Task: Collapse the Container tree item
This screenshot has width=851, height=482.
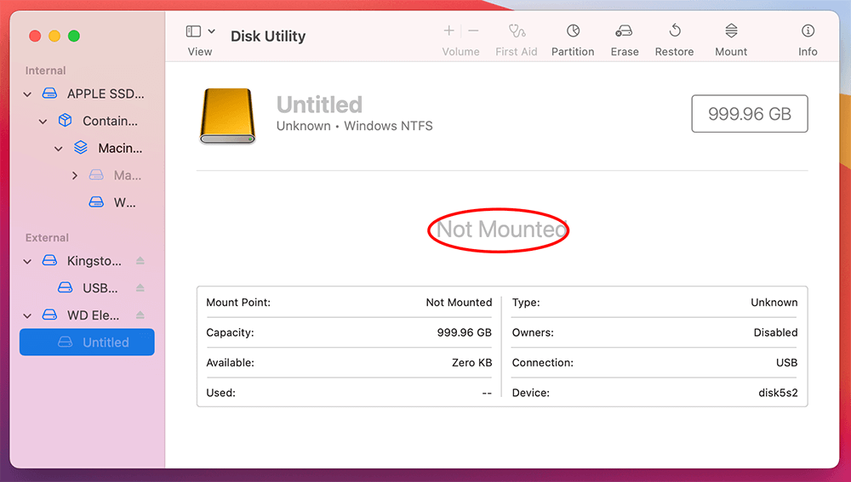Action: 43,122
